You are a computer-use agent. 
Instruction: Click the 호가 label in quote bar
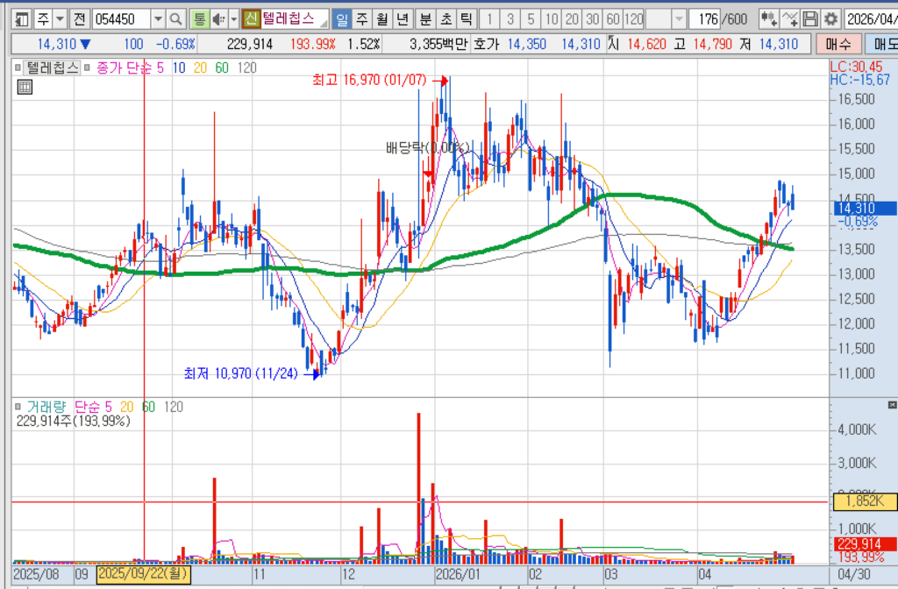[x=486, y=44]
